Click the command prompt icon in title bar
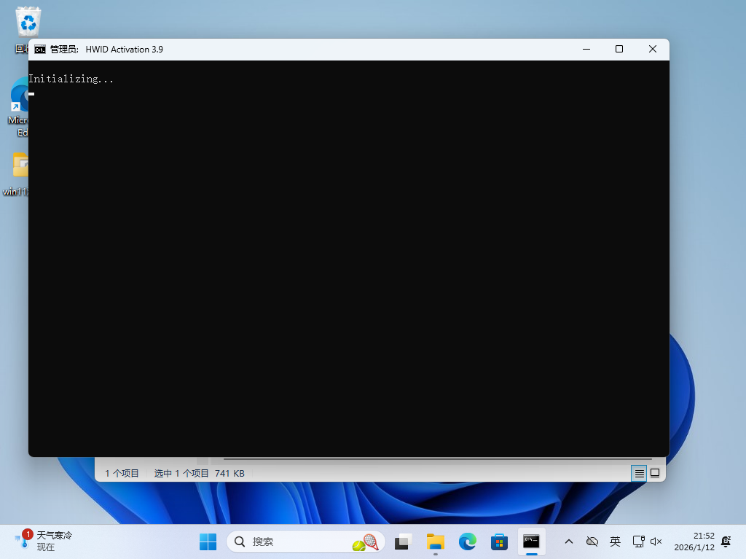 (x=40, y=49)
